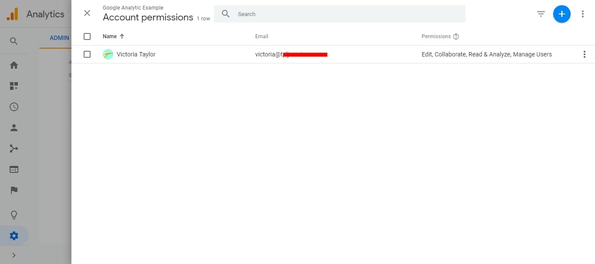Open the Audience person icon in the sidebar
This screenshot has width=595, height=264.
[14, 128]
